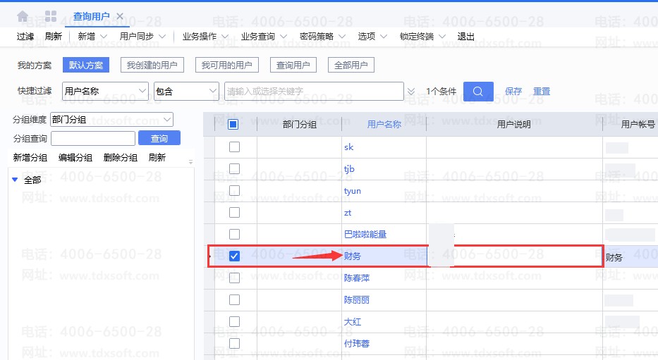Open the 用户名称 quick filter dropdown
This screenshot has width=658, height=360.
tap(105, 92)
